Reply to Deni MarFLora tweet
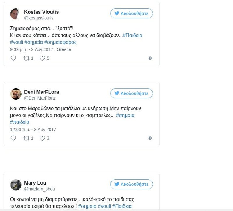The width and height of the screenshot is (233, 211). [13, 138]
